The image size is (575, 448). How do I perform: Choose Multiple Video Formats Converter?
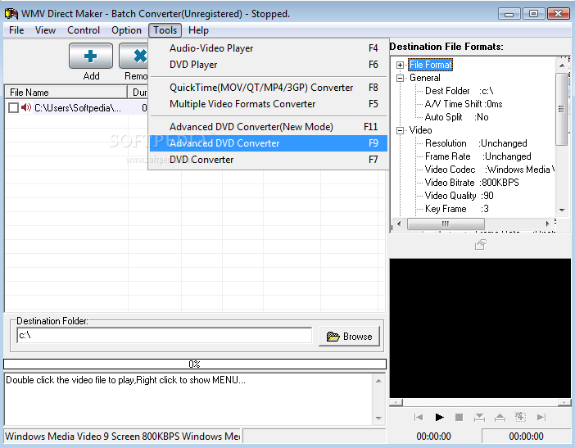coord(269,104)
